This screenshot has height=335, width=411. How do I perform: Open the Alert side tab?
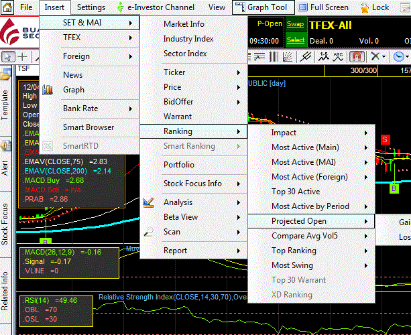pyautogui.click(x=5, y=168)
